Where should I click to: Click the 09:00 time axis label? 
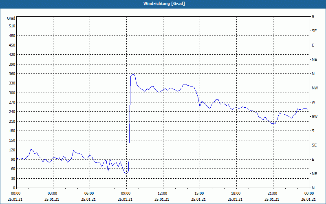tap(125, 193)
